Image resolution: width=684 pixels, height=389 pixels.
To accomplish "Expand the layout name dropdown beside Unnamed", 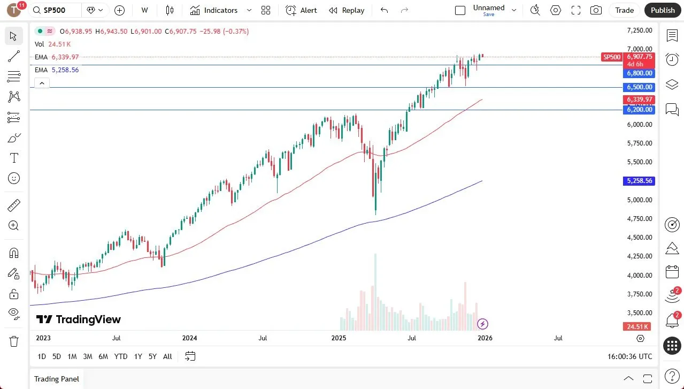I will (x=513, y=9).
